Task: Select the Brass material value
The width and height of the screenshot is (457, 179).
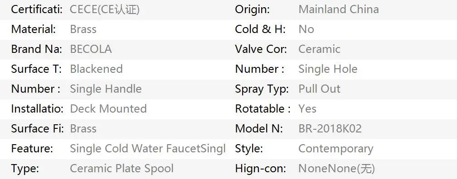Action: pyautogui.click(x=83, y=29)
